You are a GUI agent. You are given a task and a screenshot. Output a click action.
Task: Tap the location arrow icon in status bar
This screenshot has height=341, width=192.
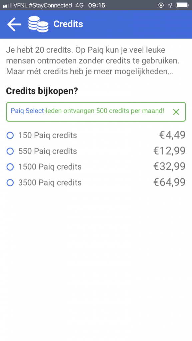[170, 5]
